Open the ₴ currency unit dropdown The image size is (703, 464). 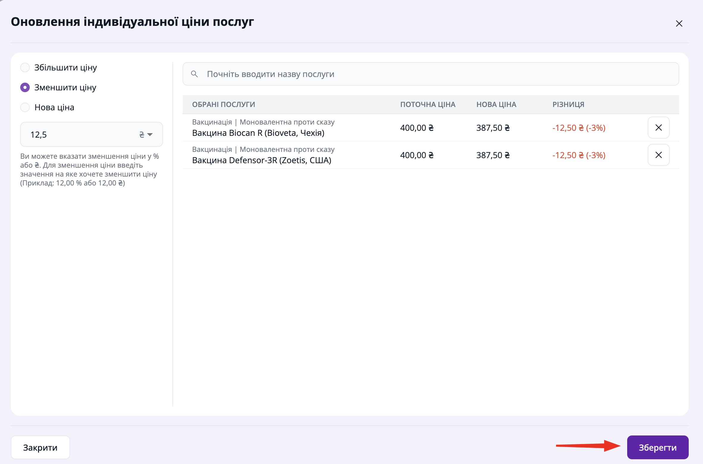tap(142, 135)
